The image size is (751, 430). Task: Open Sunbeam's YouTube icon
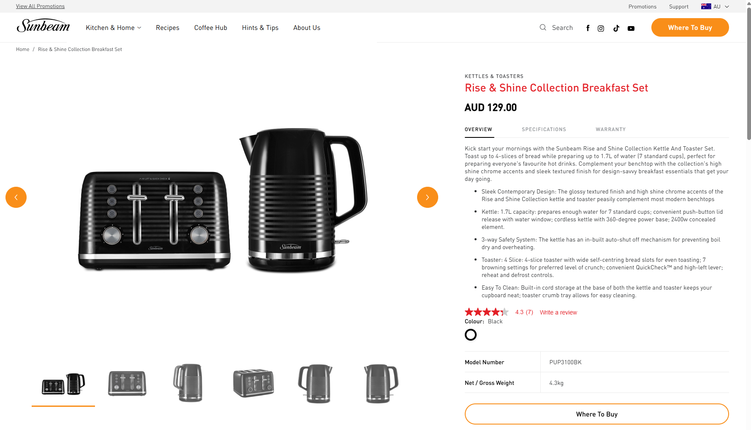click(631, 28)
